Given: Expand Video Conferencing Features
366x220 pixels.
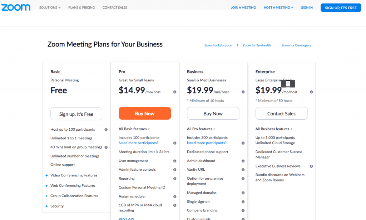Looking at the screenshot, I should click(74, 175).
